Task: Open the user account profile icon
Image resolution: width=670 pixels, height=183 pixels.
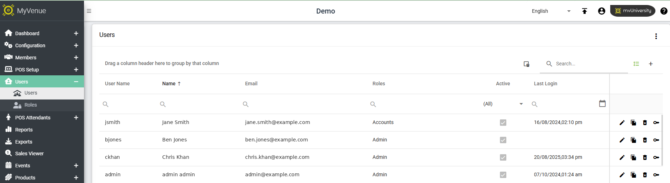Action: click(602, 11)
